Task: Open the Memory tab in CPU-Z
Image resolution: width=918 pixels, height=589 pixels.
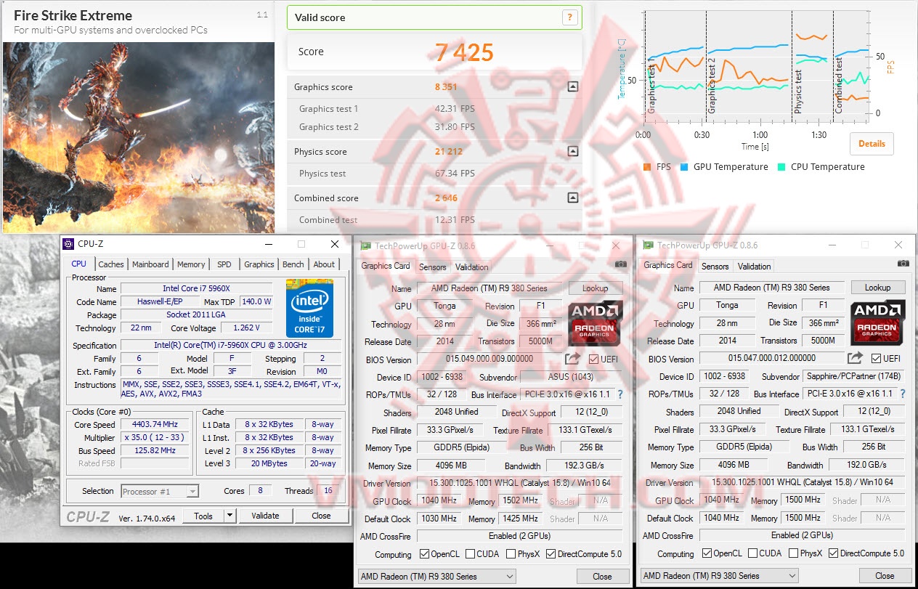Action: pos(191,264)
